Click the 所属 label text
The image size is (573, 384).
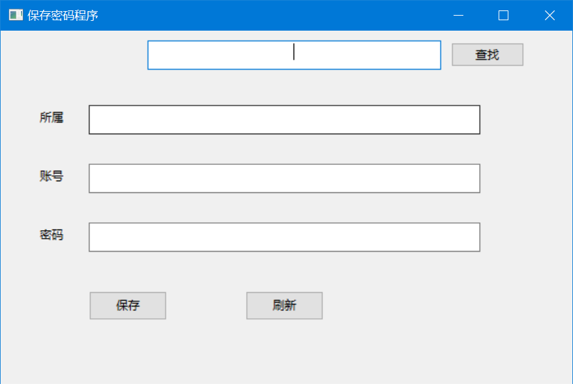(x=52, y=117)
